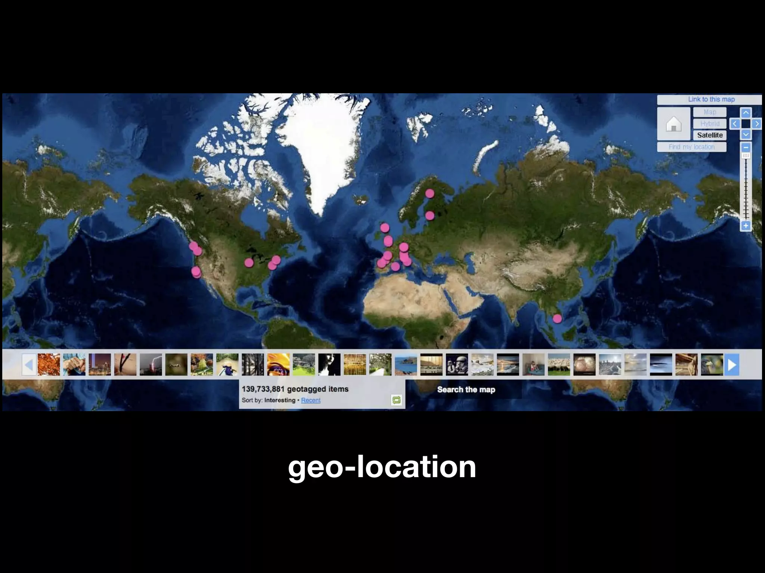Image resolution: width=765 pixels, height=573 pixels.
Task: Open the blue sea coast thumbnail
Action: 406,364
